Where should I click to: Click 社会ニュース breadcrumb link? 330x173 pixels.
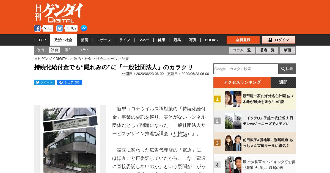pyautogui.click(x=107, y=58)
